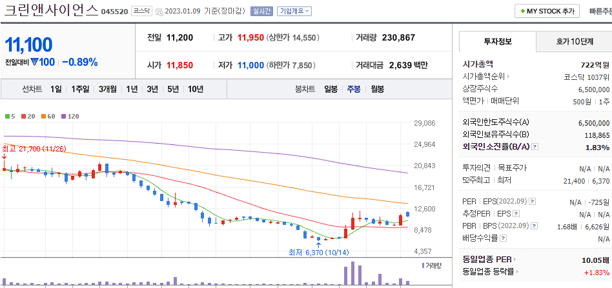The height and width of the screenshot is (288, 612).
Task: Click the 최저 6,370 (10/14) marker
Action: coord(319,253)
